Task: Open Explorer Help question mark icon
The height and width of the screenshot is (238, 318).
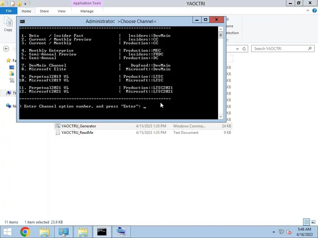Action: (314, 11)
